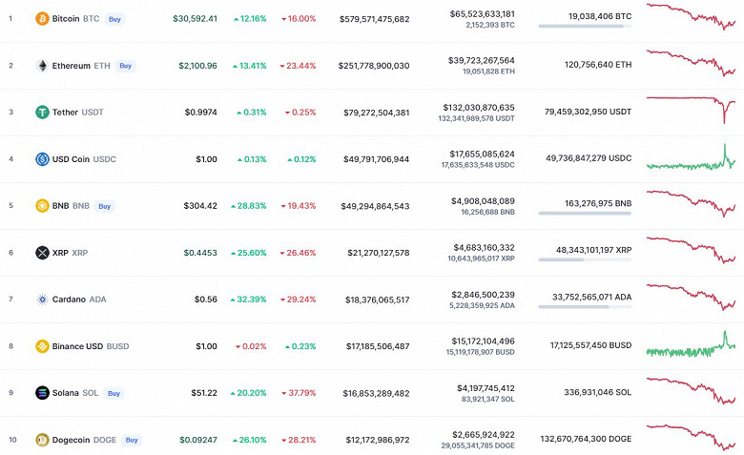Screen dimensions: 744x455
Task: Click the Solana logo icon
Action: (42, 393)
